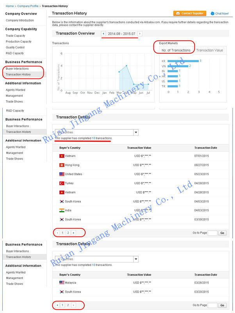Click the Company Profile breadcrumb link
Viewport: 235px width, 313px height.
tap(28, 6)
